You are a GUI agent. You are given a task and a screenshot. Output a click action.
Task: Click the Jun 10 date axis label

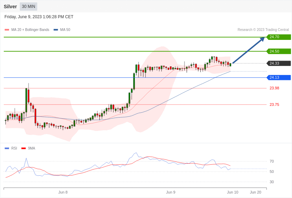[x=233, y=192]
